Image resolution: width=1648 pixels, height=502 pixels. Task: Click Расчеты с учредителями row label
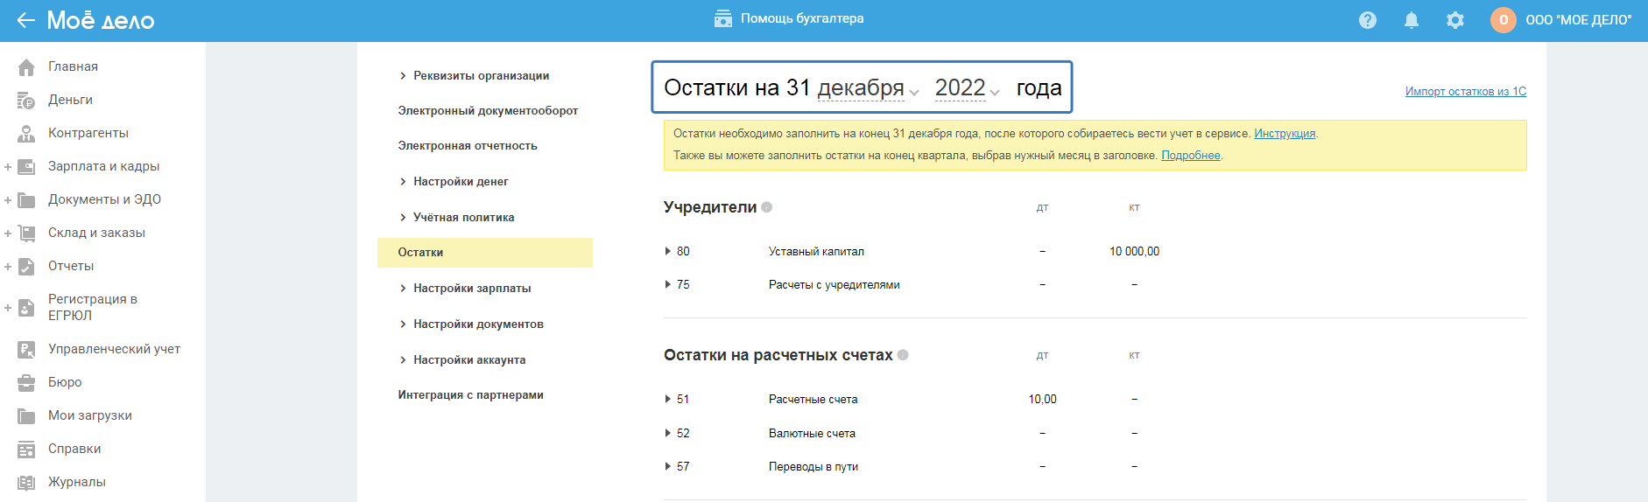tap(835, 284)
